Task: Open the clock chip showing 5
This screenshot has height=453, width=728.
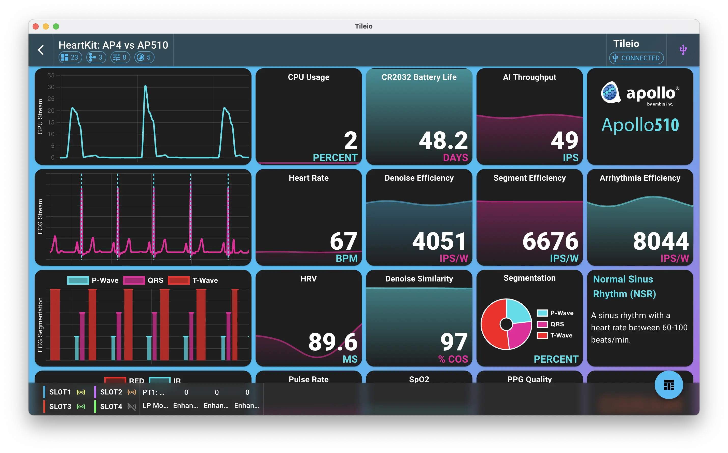Action: pyautogui.click(x=144, y=57)
